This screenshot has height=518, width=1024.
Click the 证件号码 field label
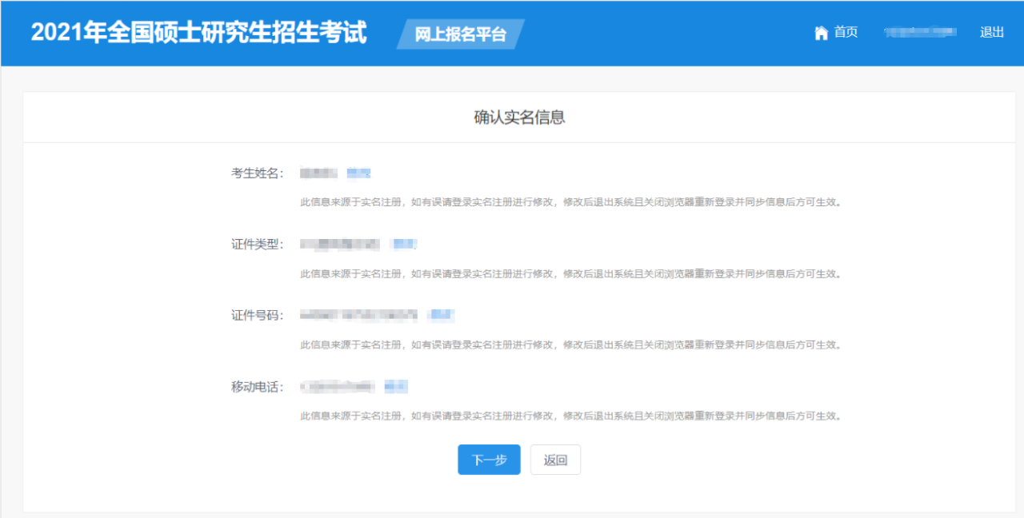tap(258, 316)
